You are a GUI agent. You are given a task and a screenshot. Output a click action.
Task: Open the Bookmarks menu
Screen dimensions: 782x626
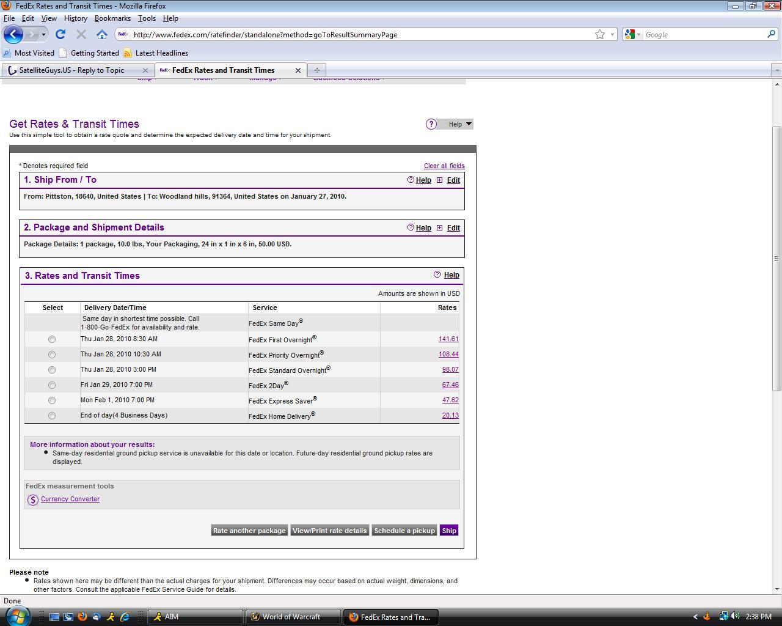coord(112,18)
